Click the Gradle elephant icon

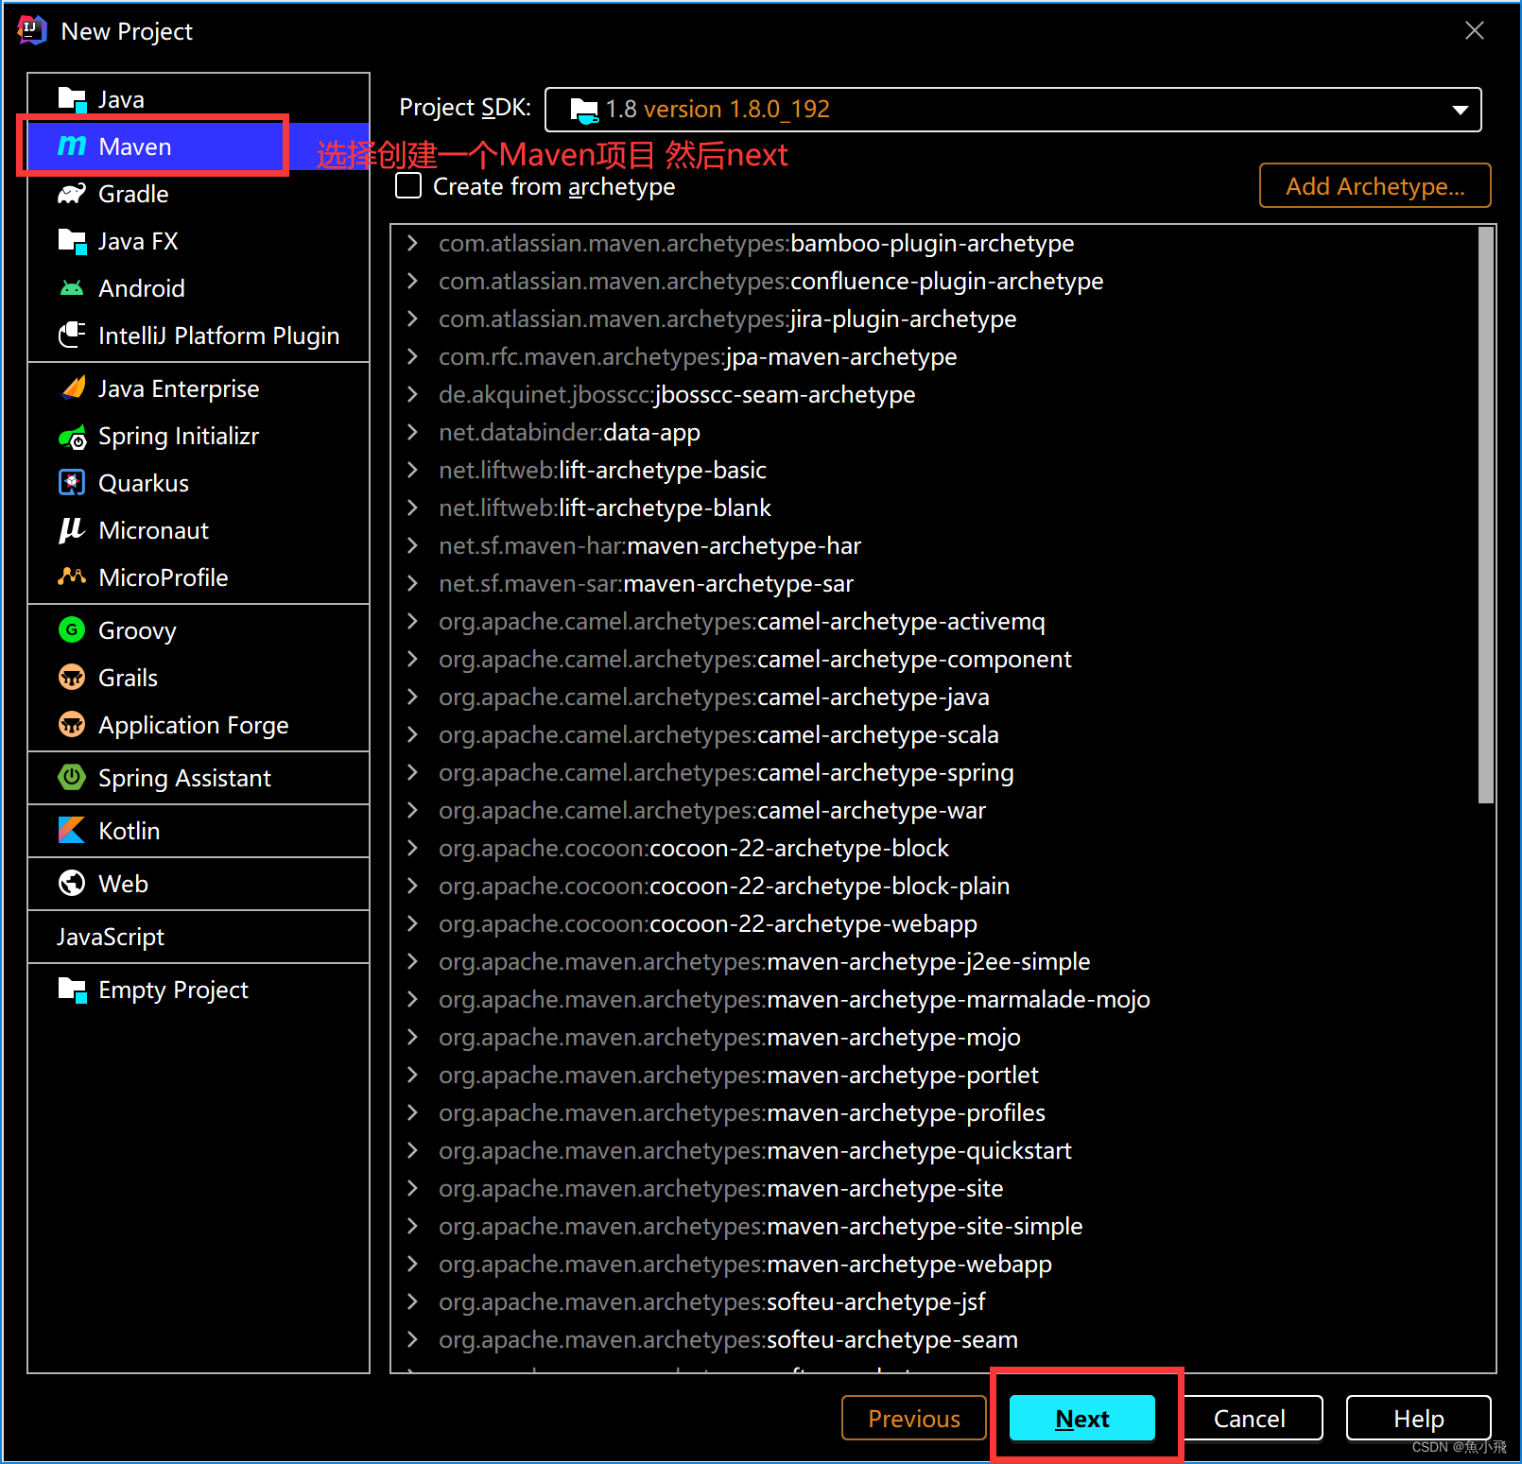click(72, 194)
